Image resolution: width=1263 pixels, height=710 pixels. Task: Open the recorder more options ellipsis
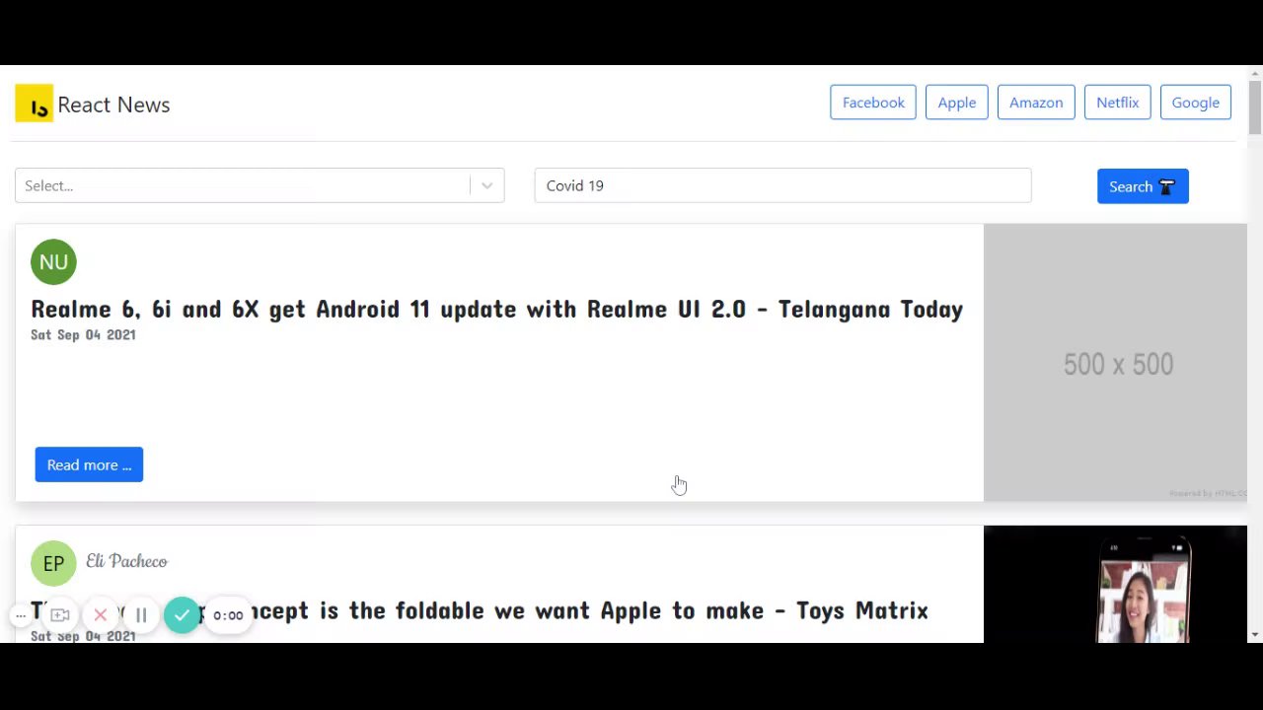[20, 615]
